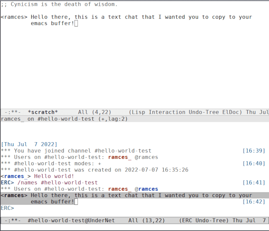Click the empty 'ERC>' input prompt
This screenshot has width=269, height=231.
pos(7,208)
